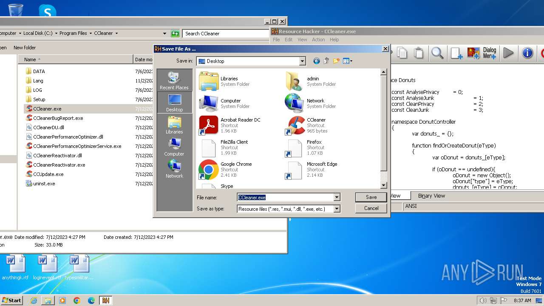Image resolution: width=544 pixels, height=306 pixels.
Task: Expand the CCleaner breadcrumb arrow
Action: (116, 33)
